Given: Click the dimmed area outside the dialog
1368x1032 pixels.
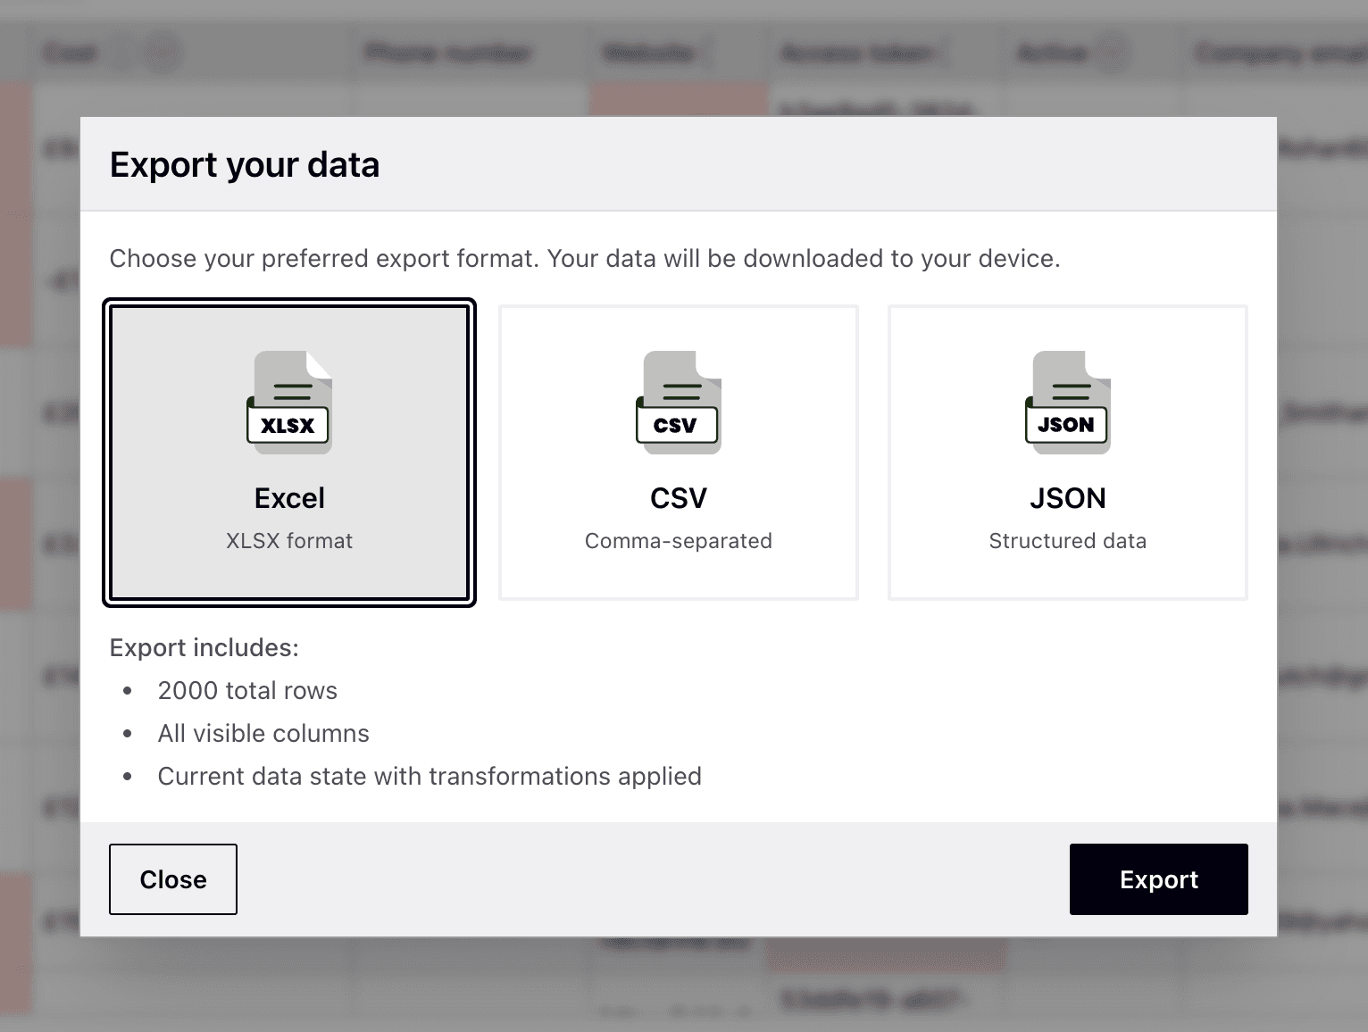Looking at the screenshot, I should click(x=40, y=536).
